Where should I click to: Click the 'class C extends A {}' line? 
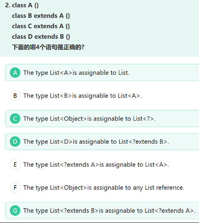[x=41, y=26]
